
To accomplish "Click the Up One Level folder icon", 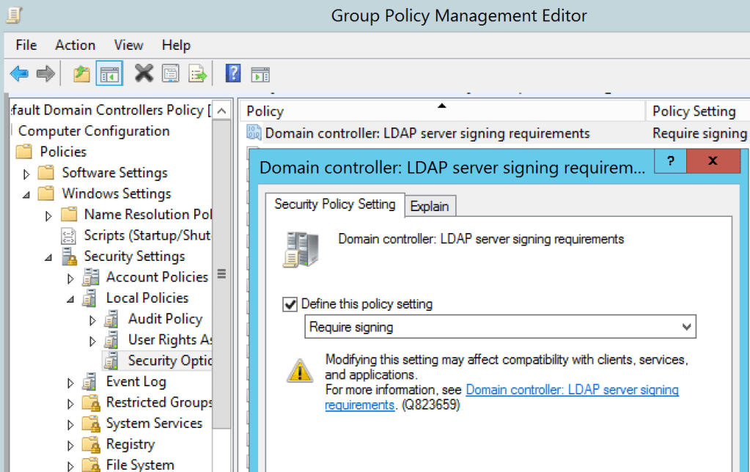I will tap(81, 73).
